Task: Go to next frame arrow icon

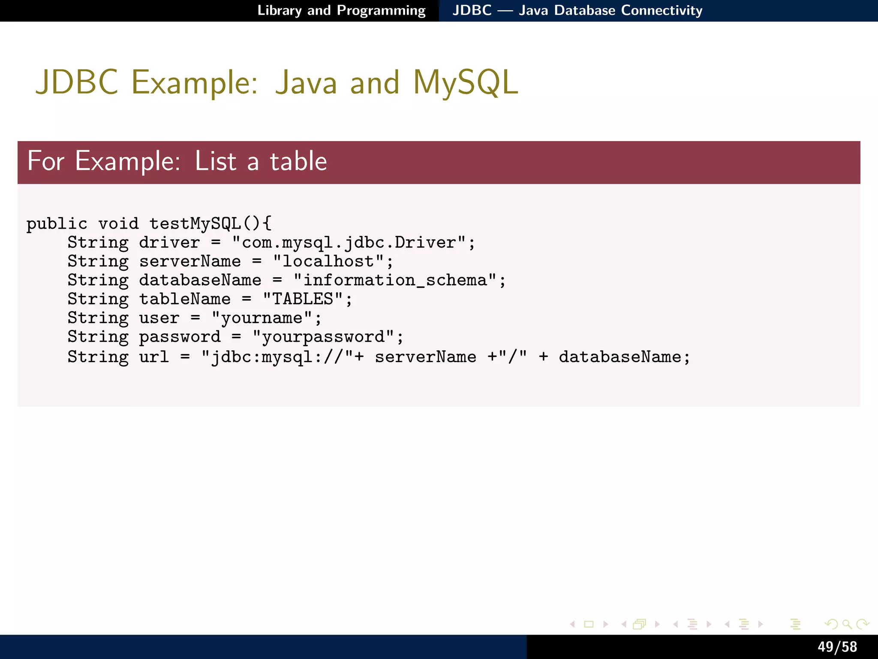Action: coord(657,624)
